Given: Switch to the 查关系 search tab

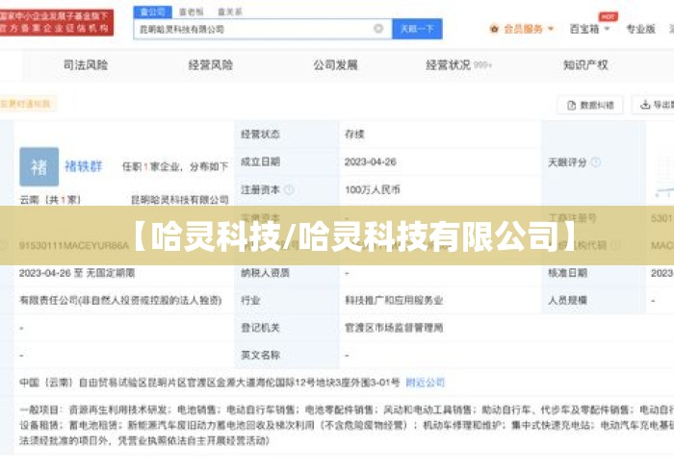Looking at the screenshot, I should pos(230,12).
